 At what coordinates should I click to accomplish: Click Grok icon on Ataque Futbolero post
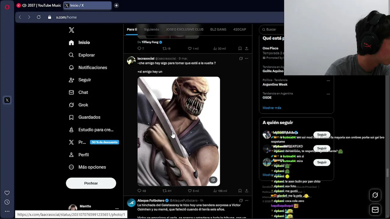tap(241, 200)
